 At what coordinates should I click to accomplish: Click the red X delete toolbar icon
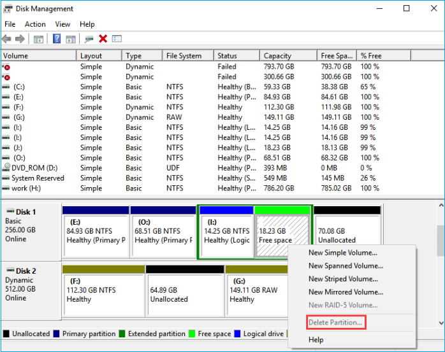[103, 39]
